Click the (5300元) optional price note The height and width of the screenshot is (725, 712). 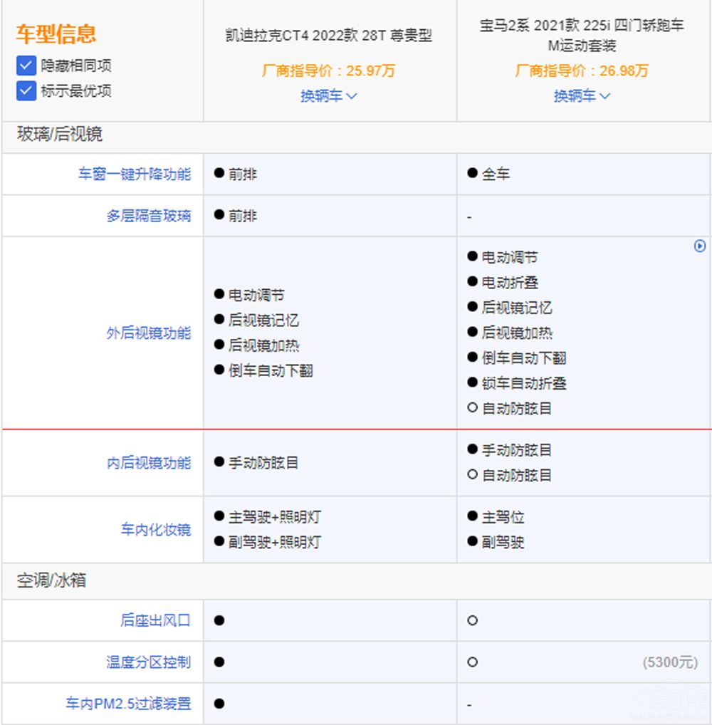(x=669, y=663)
